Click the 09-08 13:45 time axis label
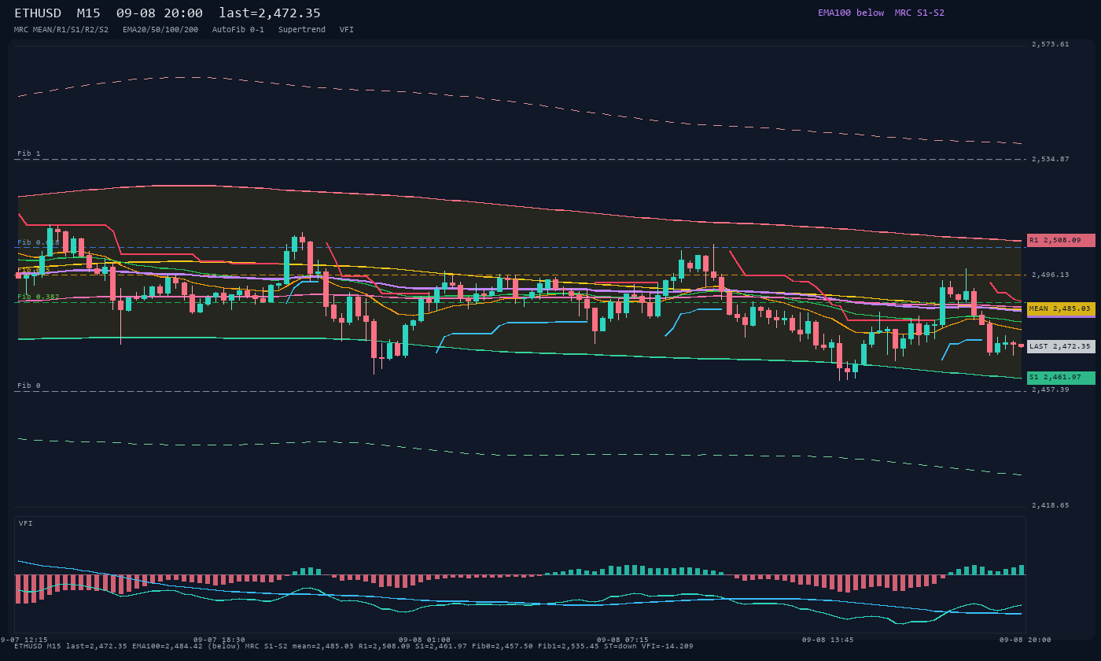1101x661 pixels. [x=828, y=640]
